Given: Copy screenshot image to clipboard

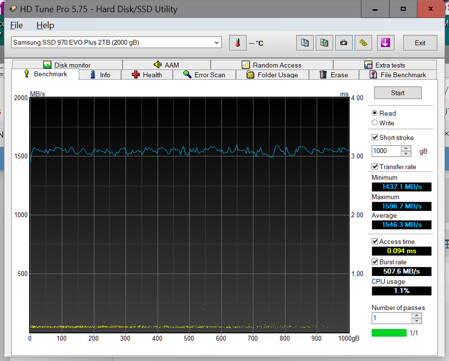Looking at the screenshot, I should [324, 43].
